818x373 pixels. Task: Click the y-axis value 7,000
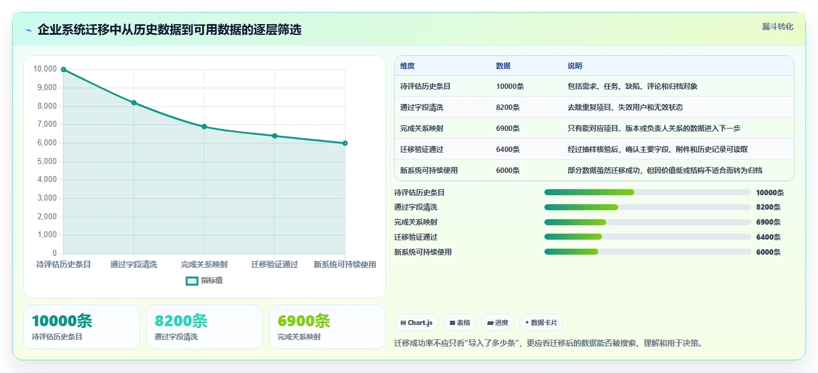47,124
